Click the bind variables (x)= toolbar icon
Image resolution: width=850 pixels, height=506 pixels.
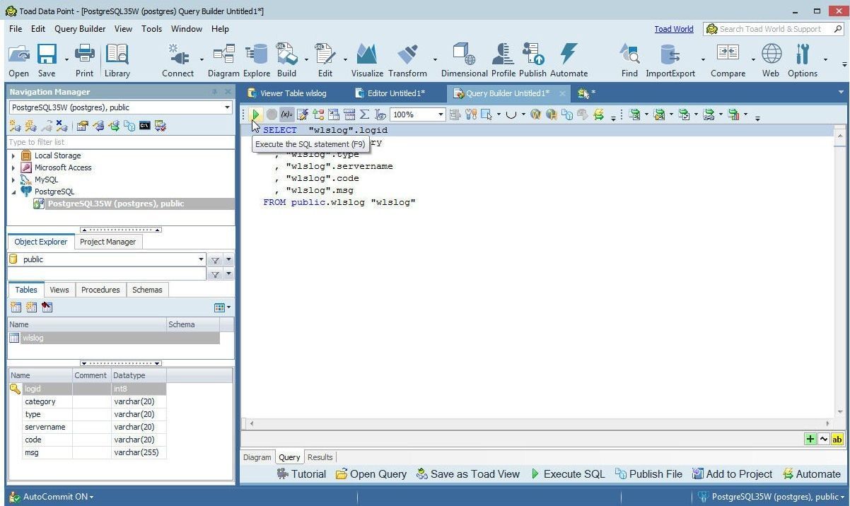[286, 114]
